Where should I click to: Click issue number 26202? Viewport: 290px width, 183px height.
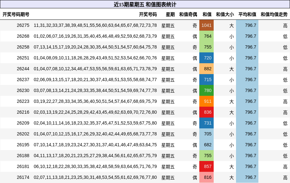click(x=23, y=134)
